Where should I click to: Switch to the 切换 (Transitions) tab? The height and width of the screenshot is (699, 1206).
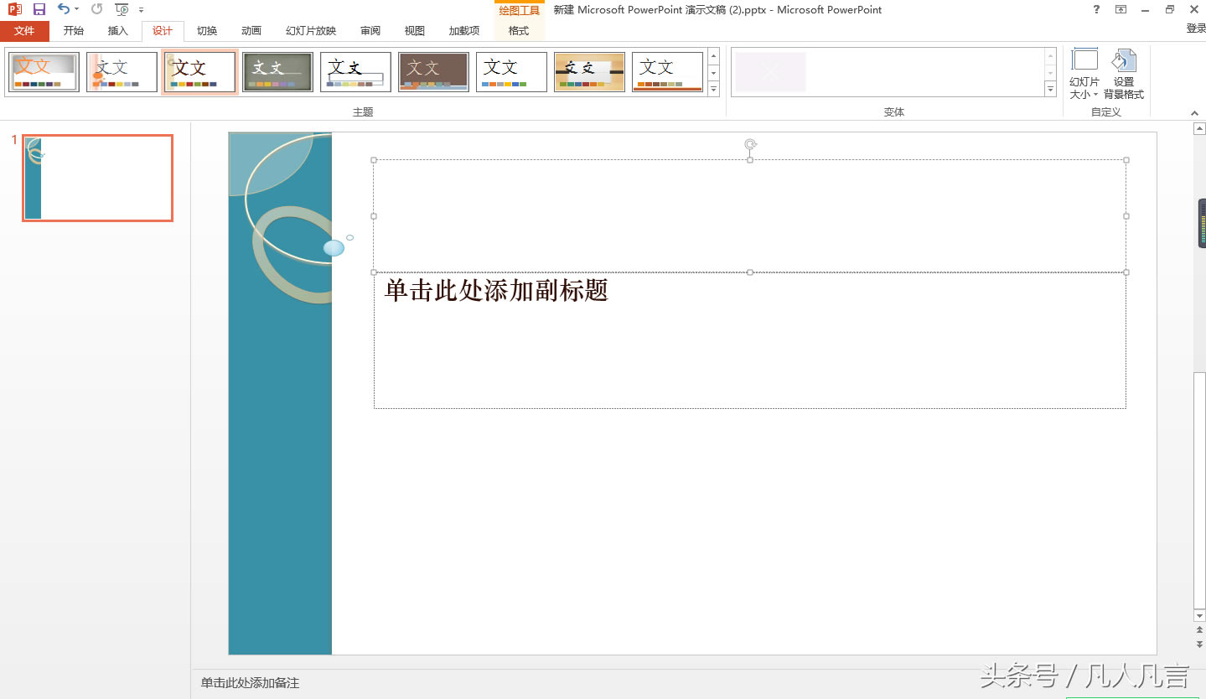tap(206, 30)
